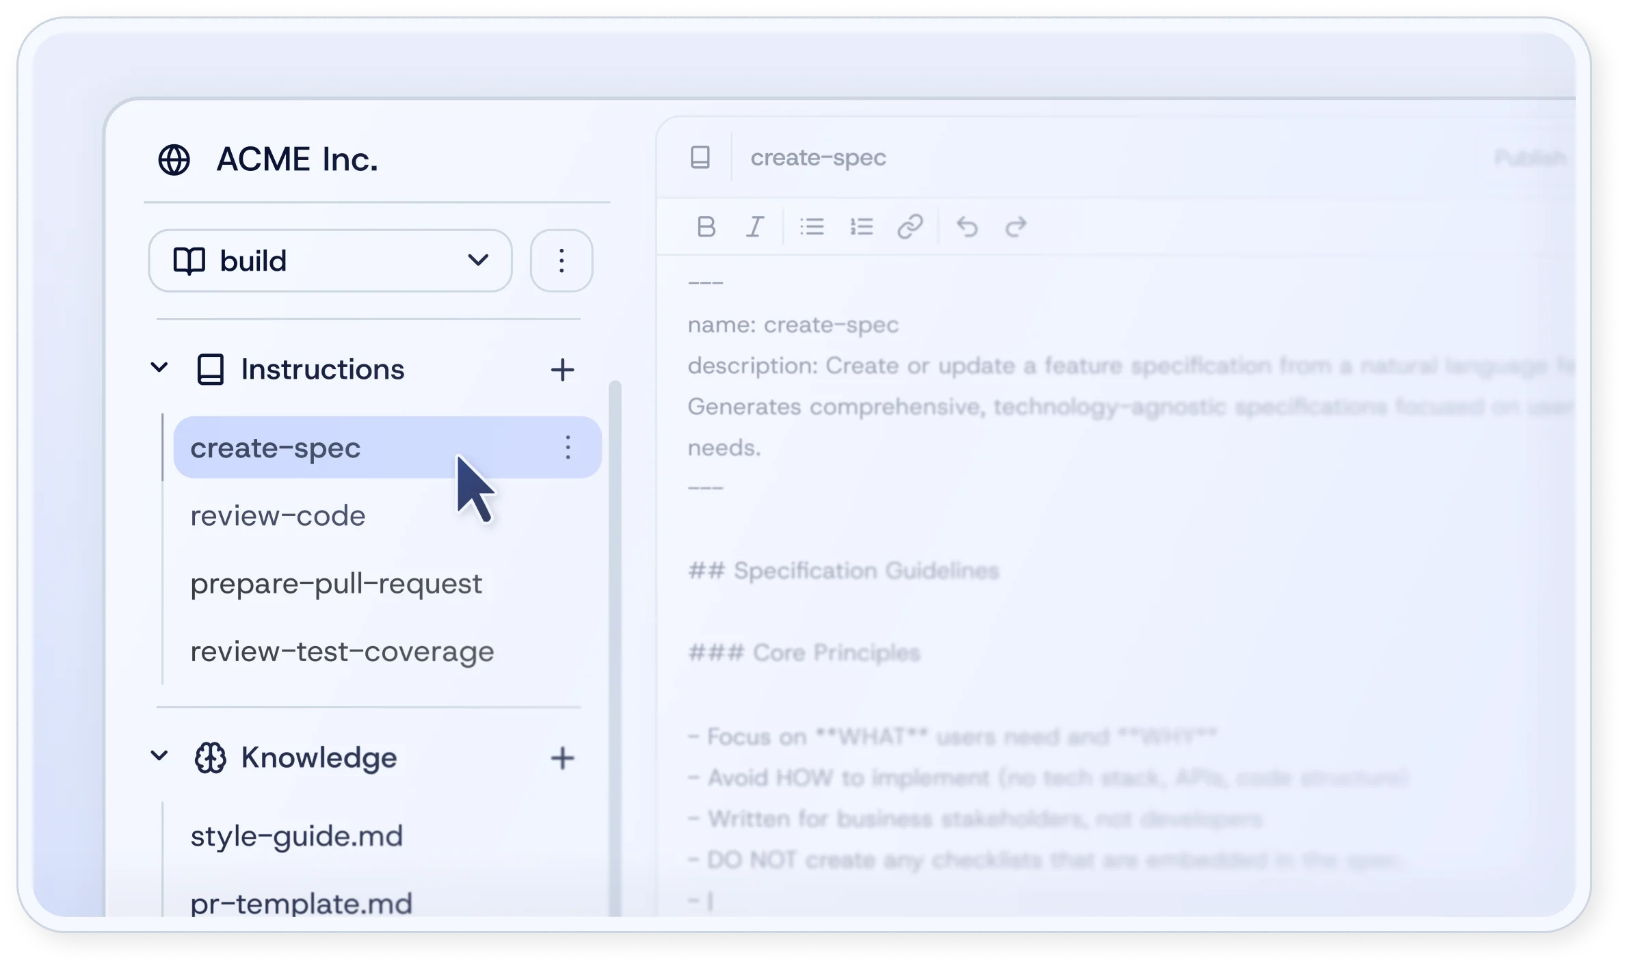Toggle italic formatting
1625x966 pixels.
(754, 227)
